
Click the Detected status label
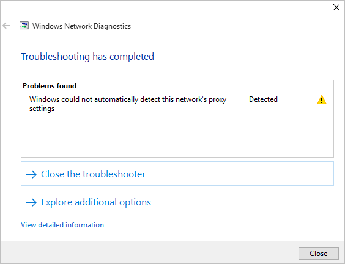tap(263, 99)
